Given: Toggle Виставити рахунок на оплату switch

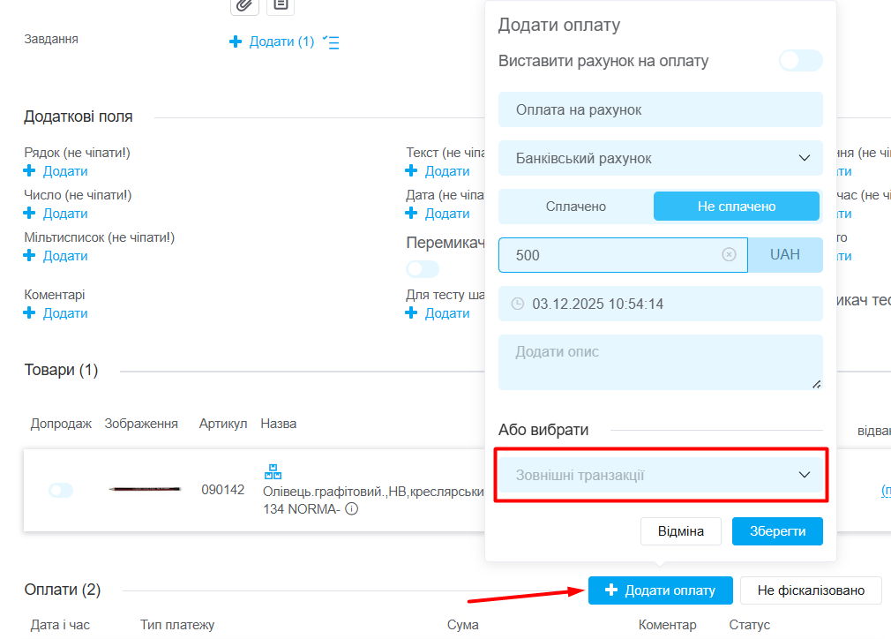Looking at the screenshot, I should 800,61.
